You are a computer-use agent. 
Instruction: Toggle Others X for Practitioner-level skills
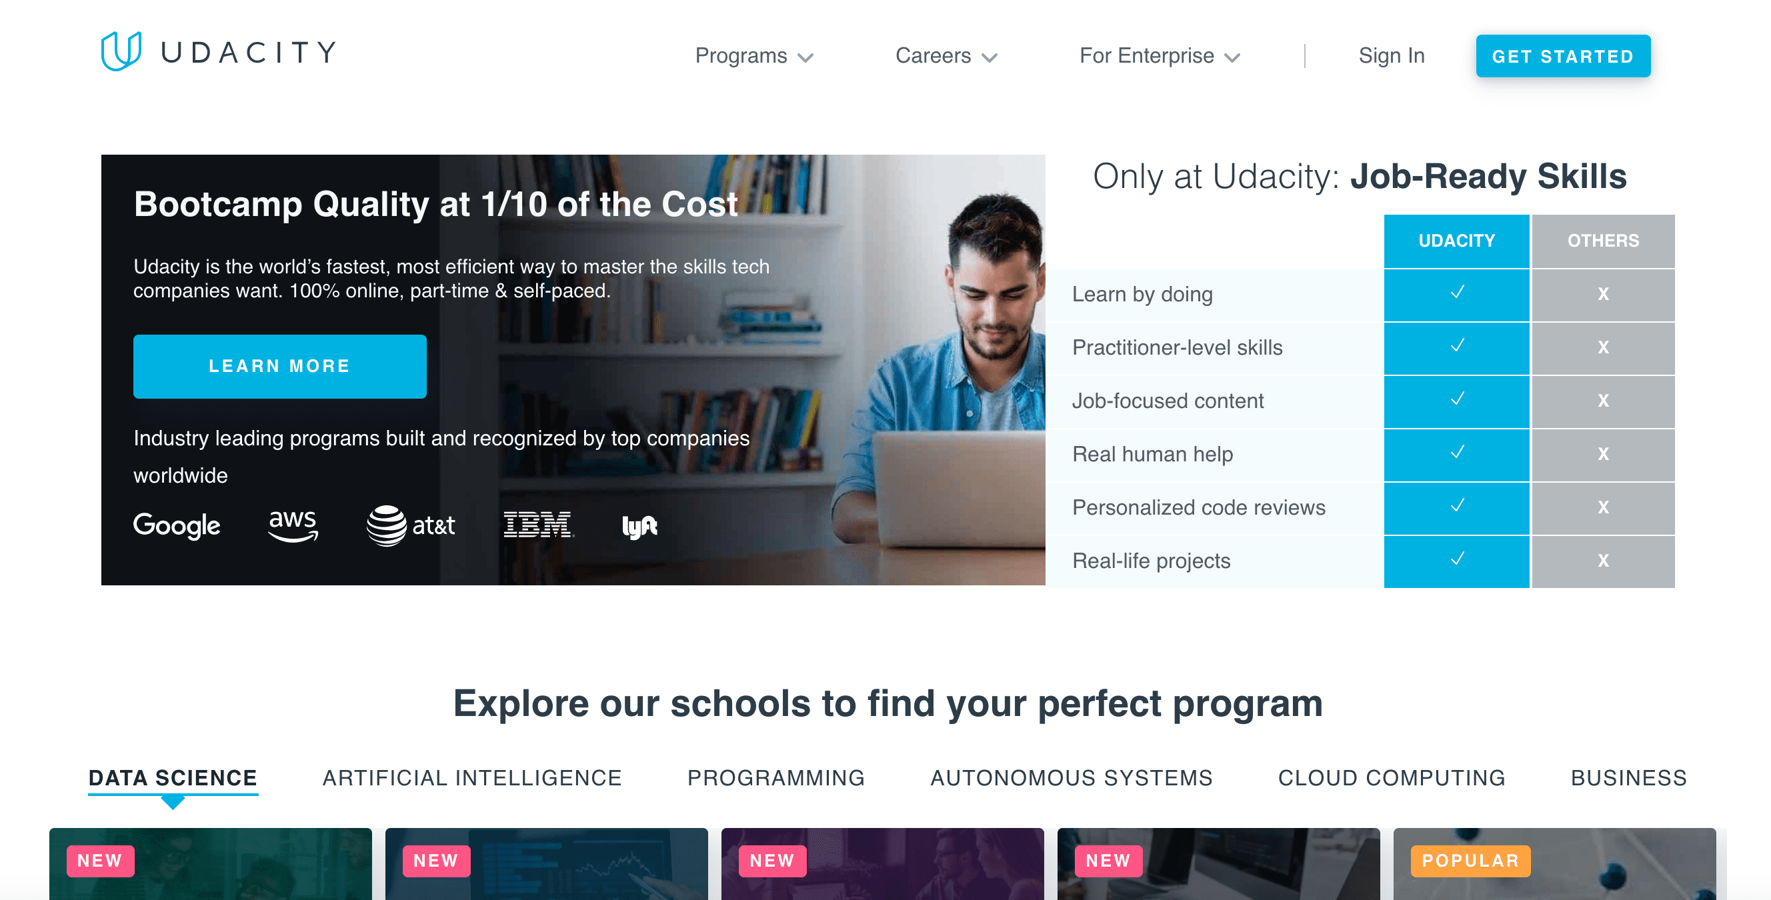(x=1604, y=347)
